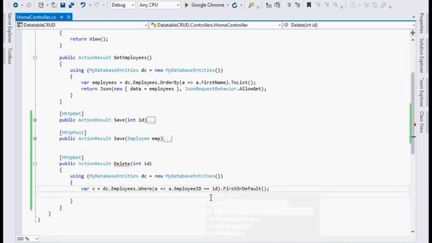Viewport: 432px width, 243px height.
Task: Start debugging with the green play icon
Action: pos(186,5)
